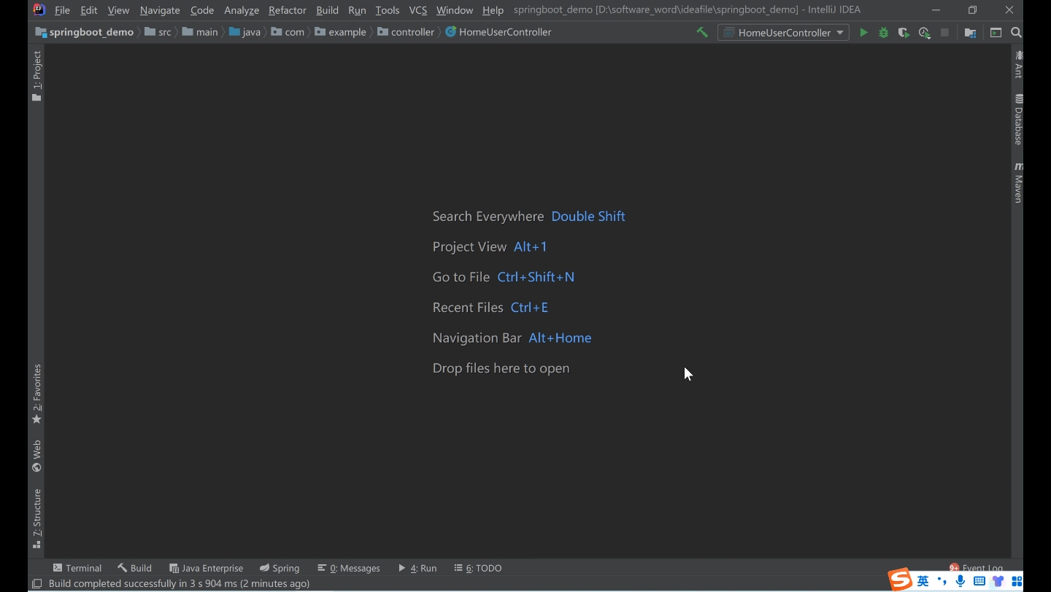Click the build completed status message
The height and width of the screenshot is (592, 1051).
[179, 583]
